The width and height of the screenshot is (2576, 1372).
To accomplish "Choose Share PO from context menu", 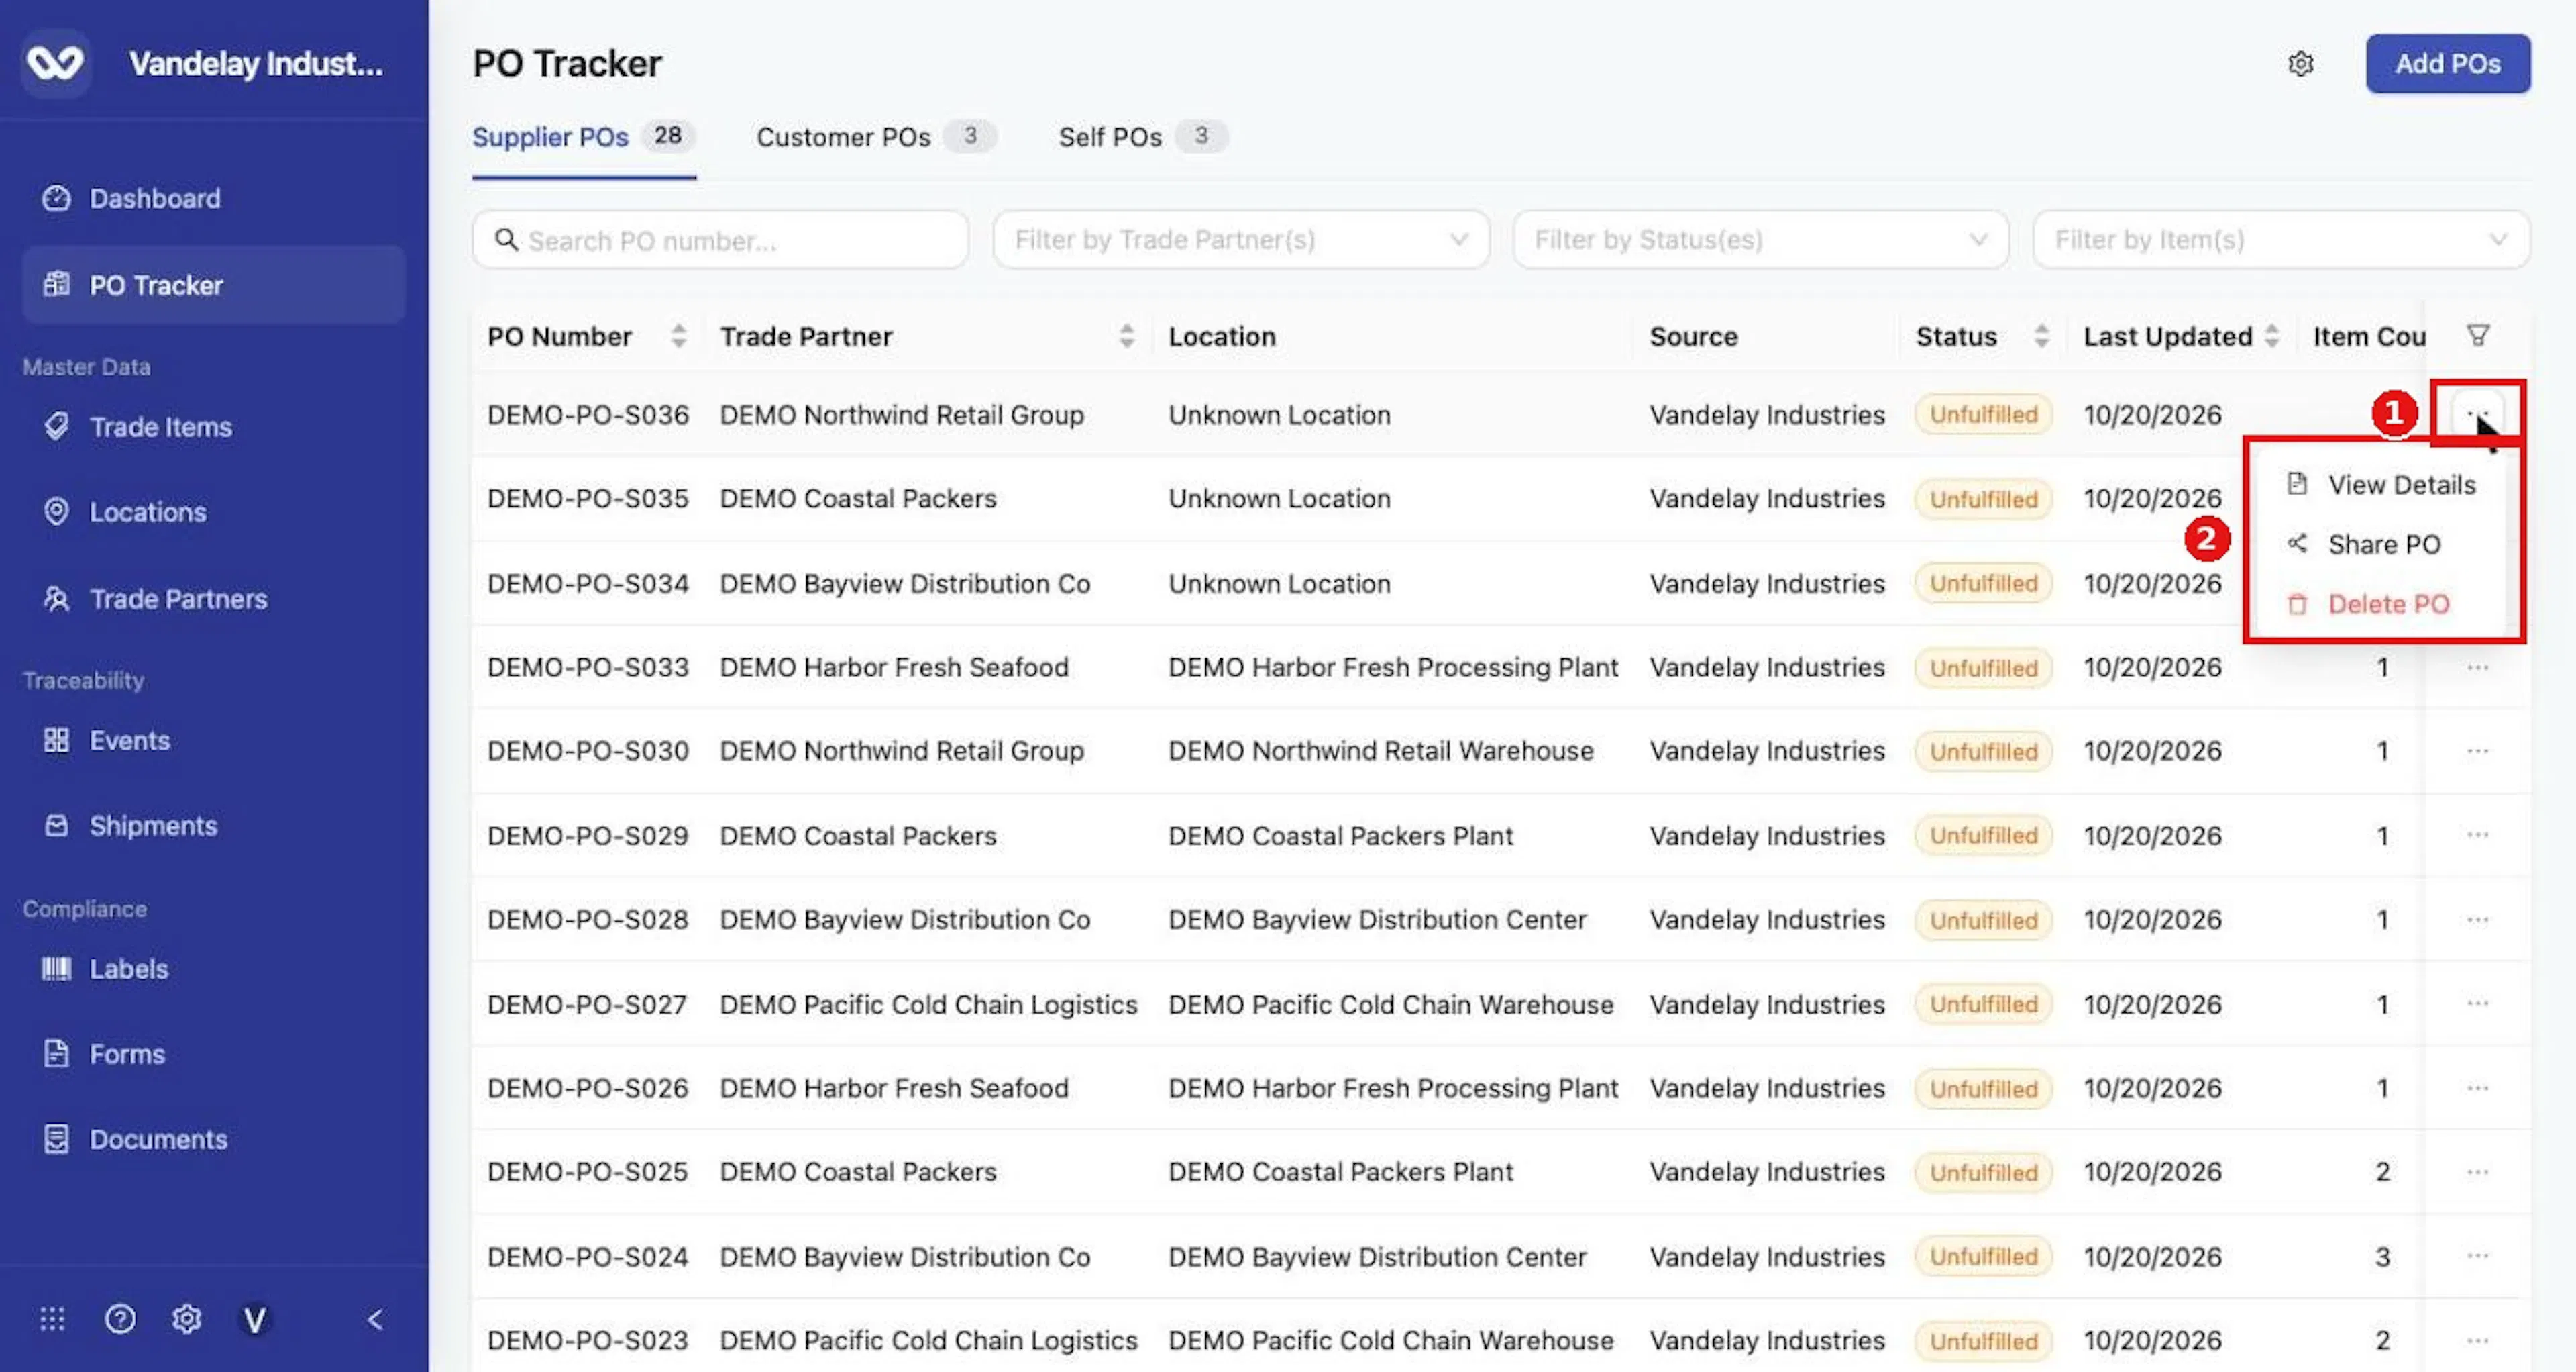I will (2381, 544).
